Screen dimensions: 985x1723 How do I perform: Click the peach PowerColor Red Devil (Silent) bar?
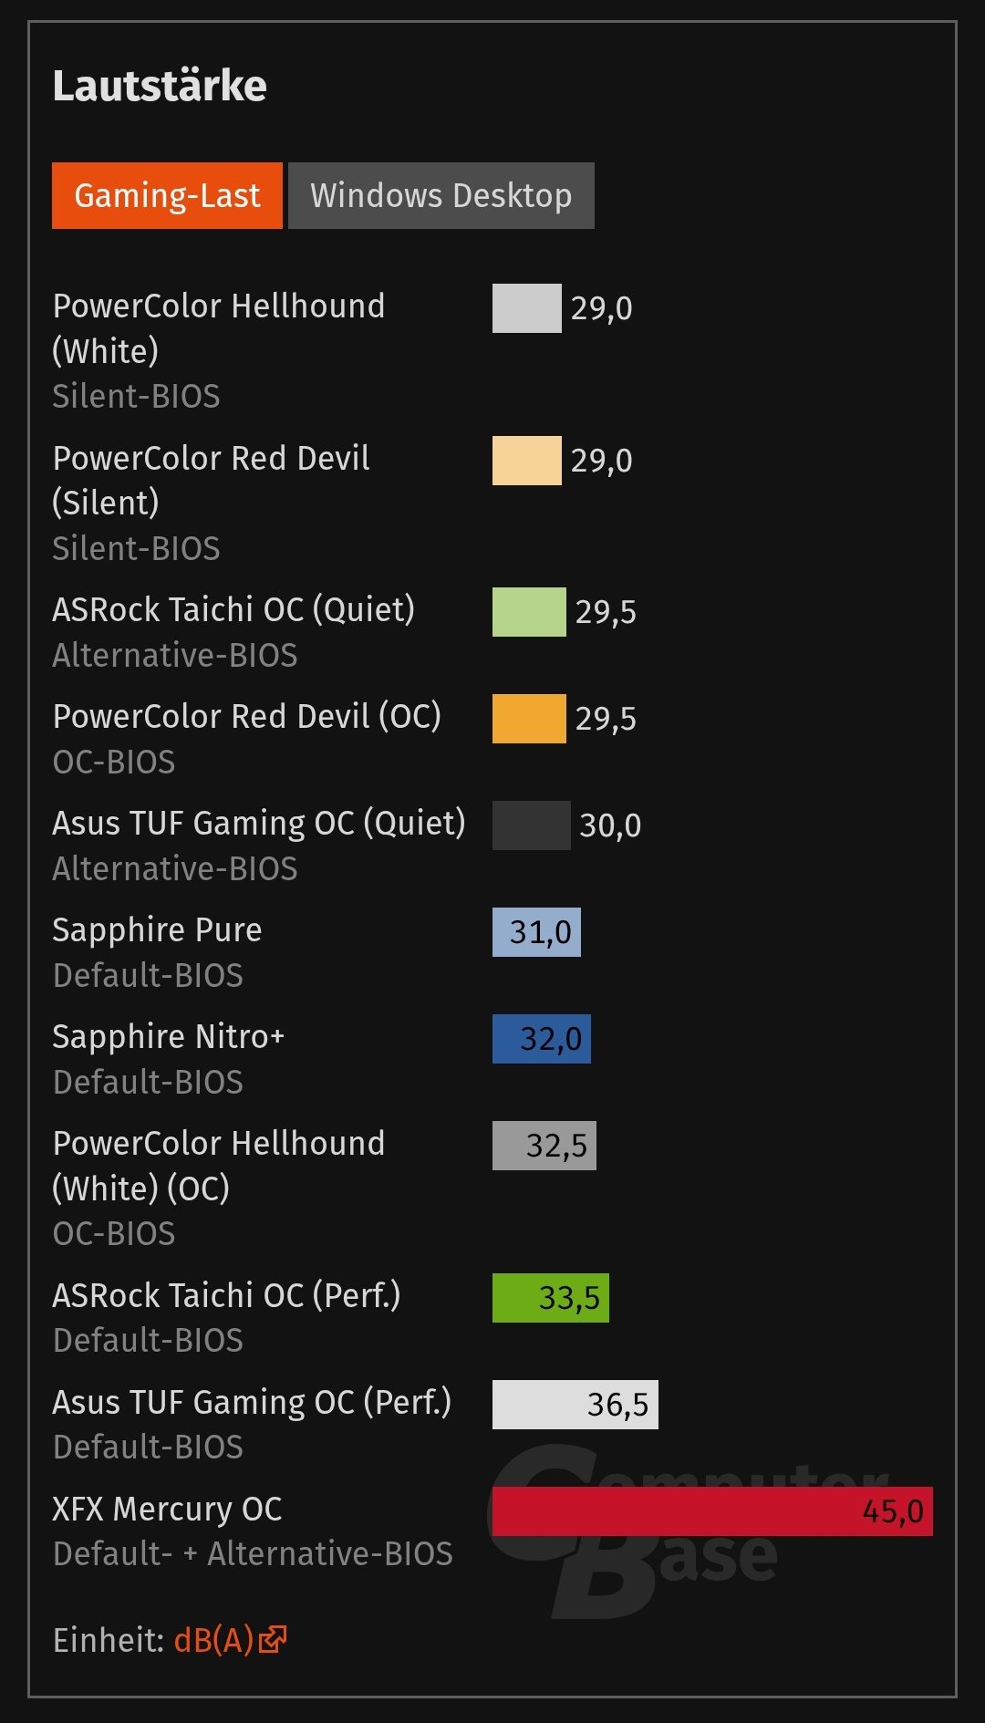coord(527,461)
